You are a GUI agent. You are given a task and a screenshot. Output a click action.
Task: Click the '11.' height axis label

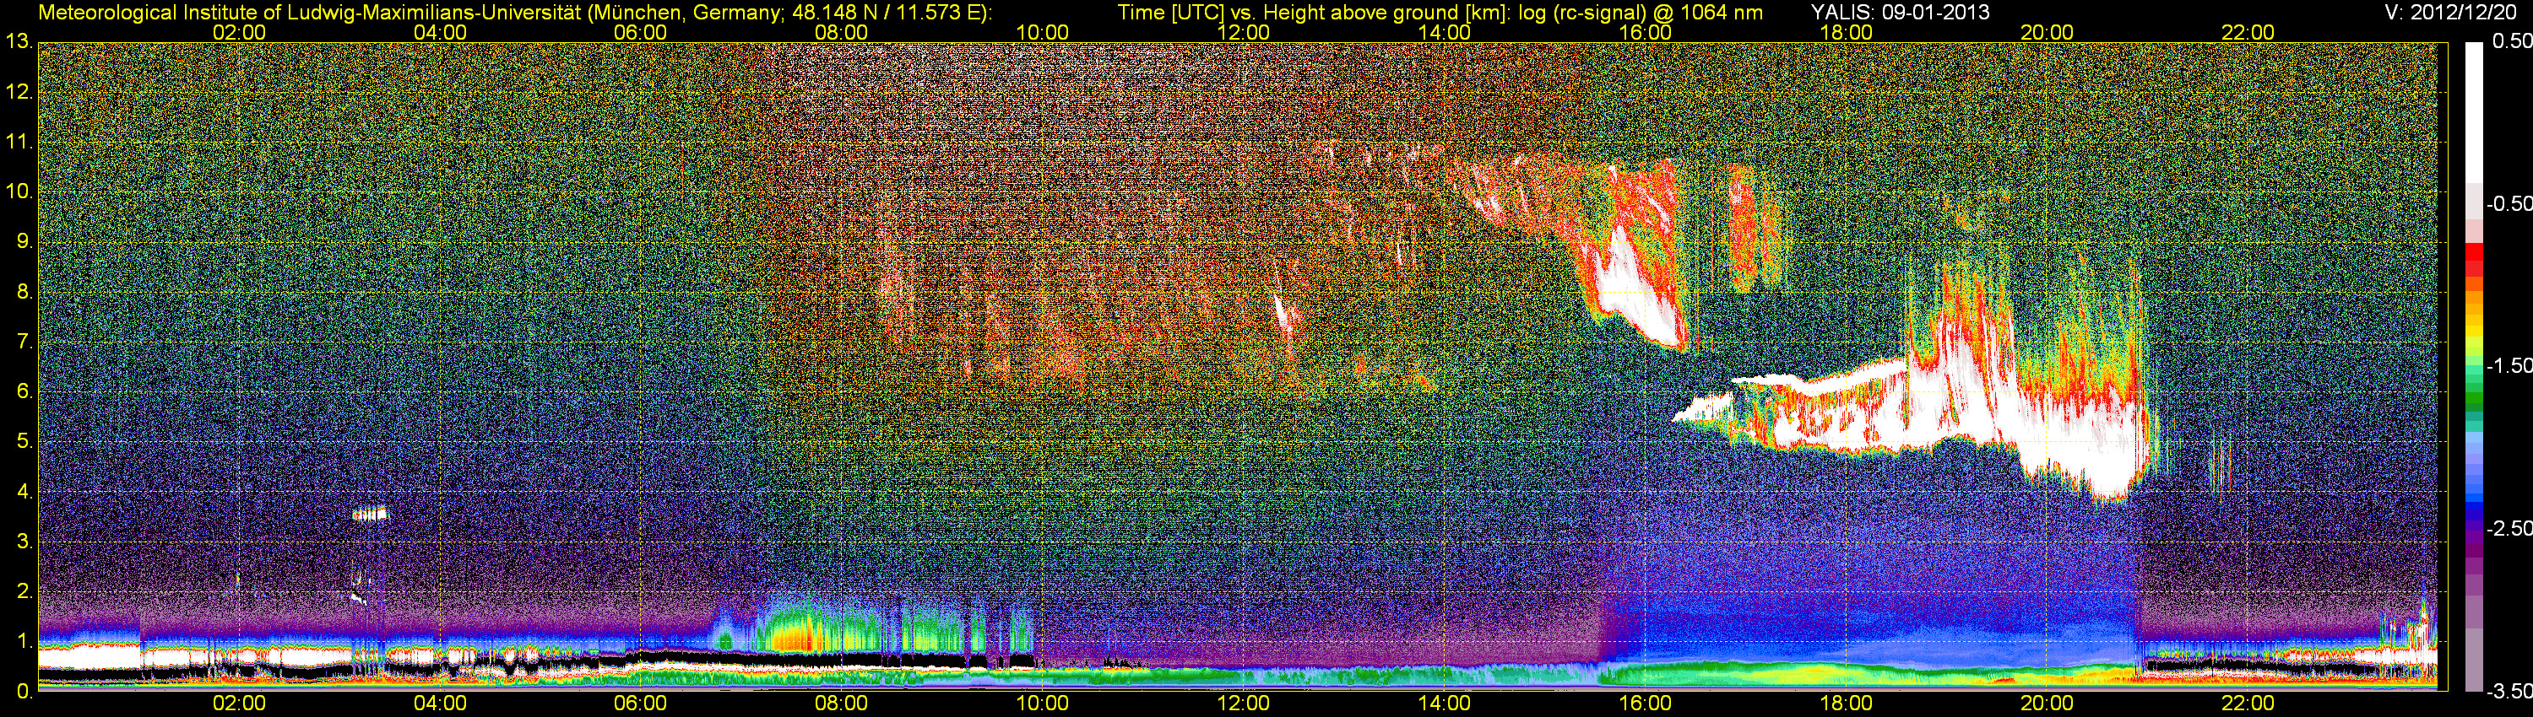click(x=19, y=143)
